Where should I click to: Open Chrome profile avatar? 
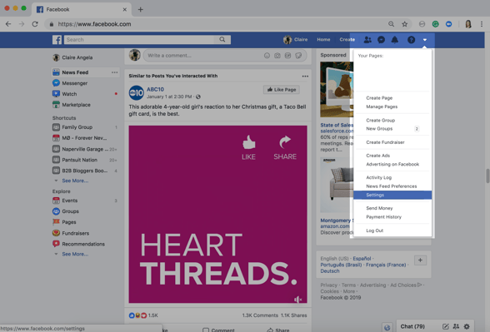(467, 24)
